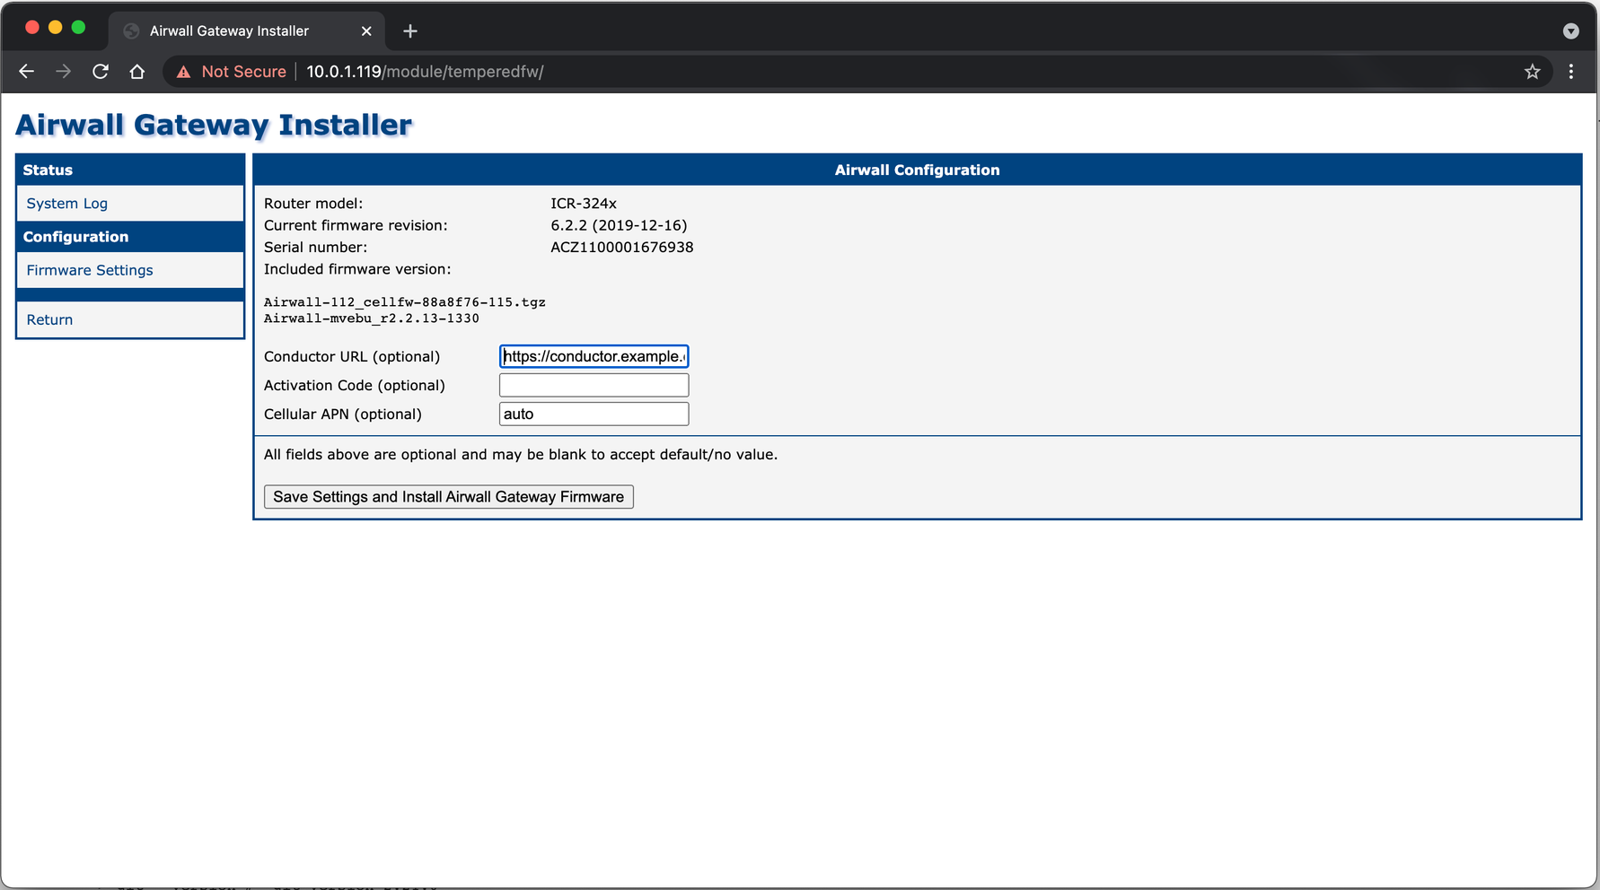1600x890 pixels.
Task: Click the Airwall-mvebu_r2.2.13-1330 text
Action: (x=371, y=318)
